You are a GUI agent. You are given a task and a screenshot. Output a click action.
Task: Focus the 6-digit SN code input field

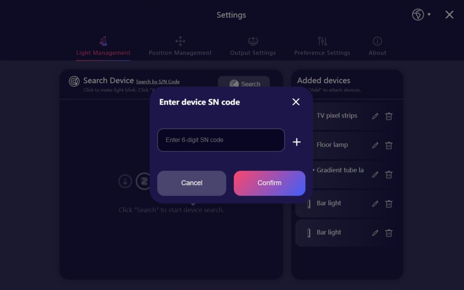(221, 140)
